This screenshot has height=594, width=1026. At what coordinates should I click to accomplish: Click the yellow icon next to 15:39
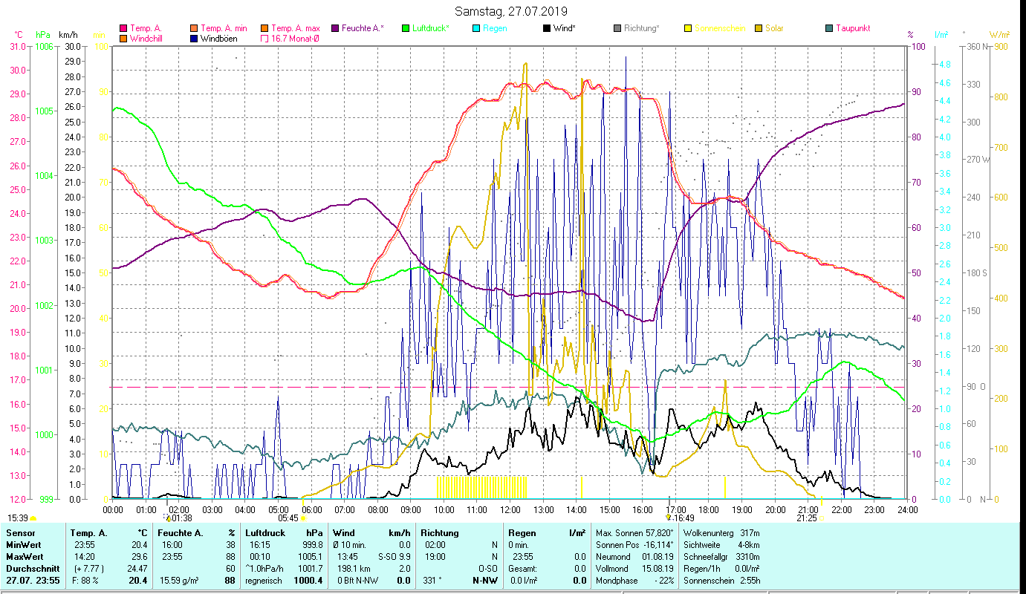coord(33,518)
